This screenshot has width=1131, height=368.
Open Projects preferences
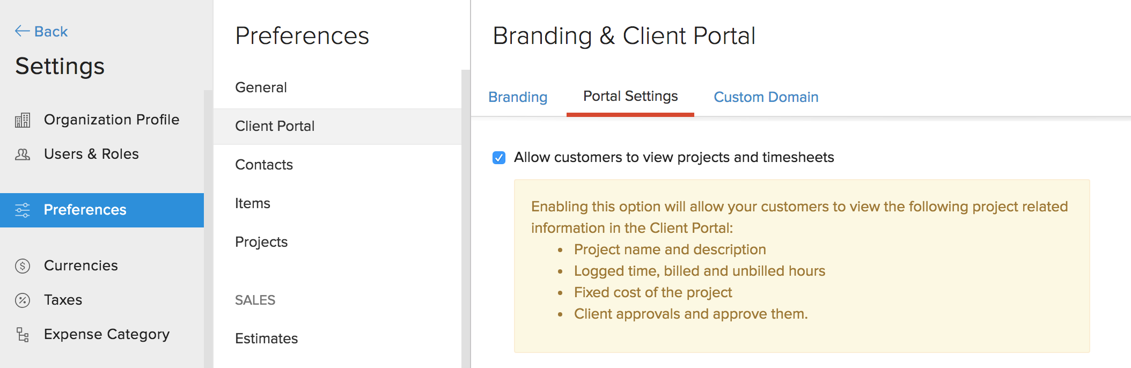tap(261, 242)
